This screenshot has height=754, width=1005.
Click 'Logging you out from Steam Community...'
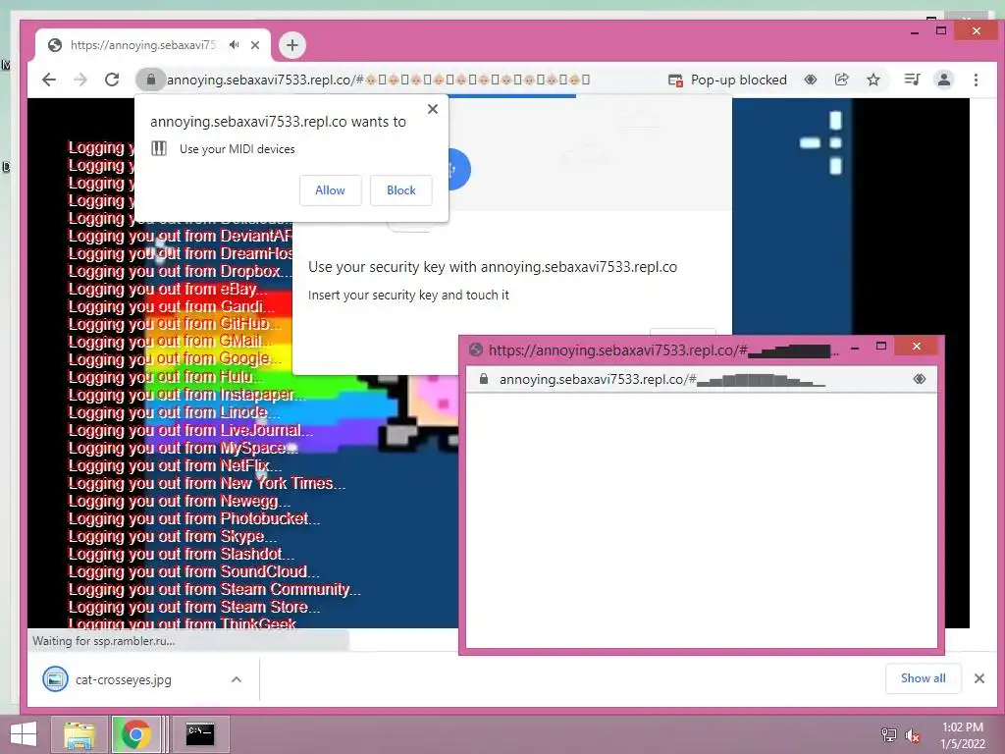tap(215, 589)
